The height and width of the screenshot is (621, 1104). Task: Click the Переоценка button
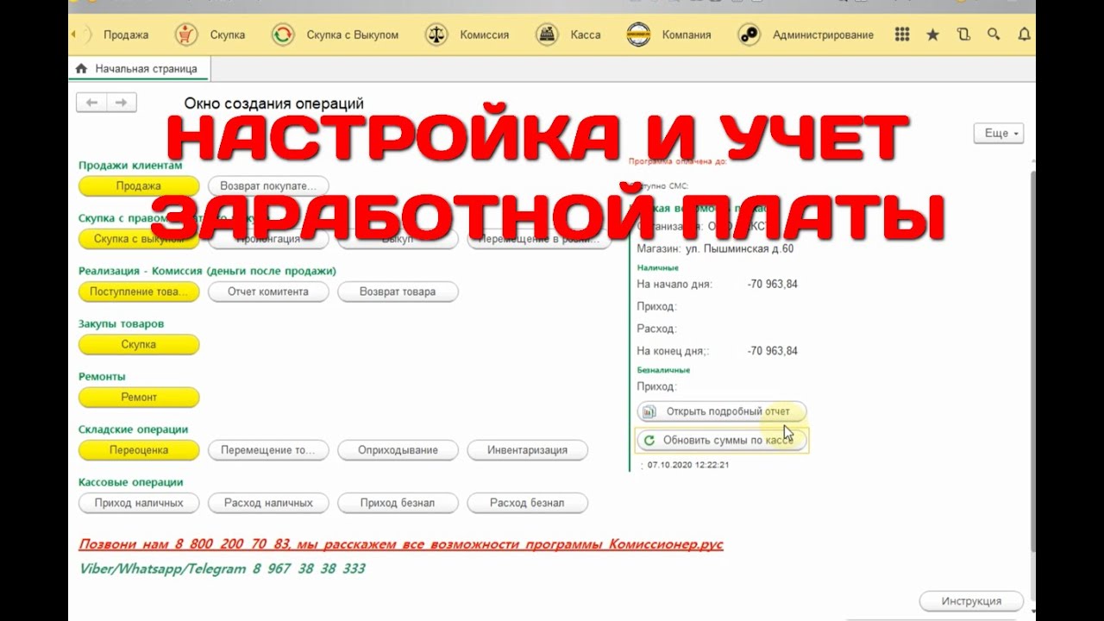point(139,450)
